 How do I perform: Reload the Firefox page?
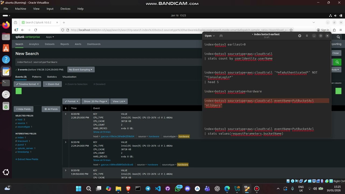click(36, 30)
